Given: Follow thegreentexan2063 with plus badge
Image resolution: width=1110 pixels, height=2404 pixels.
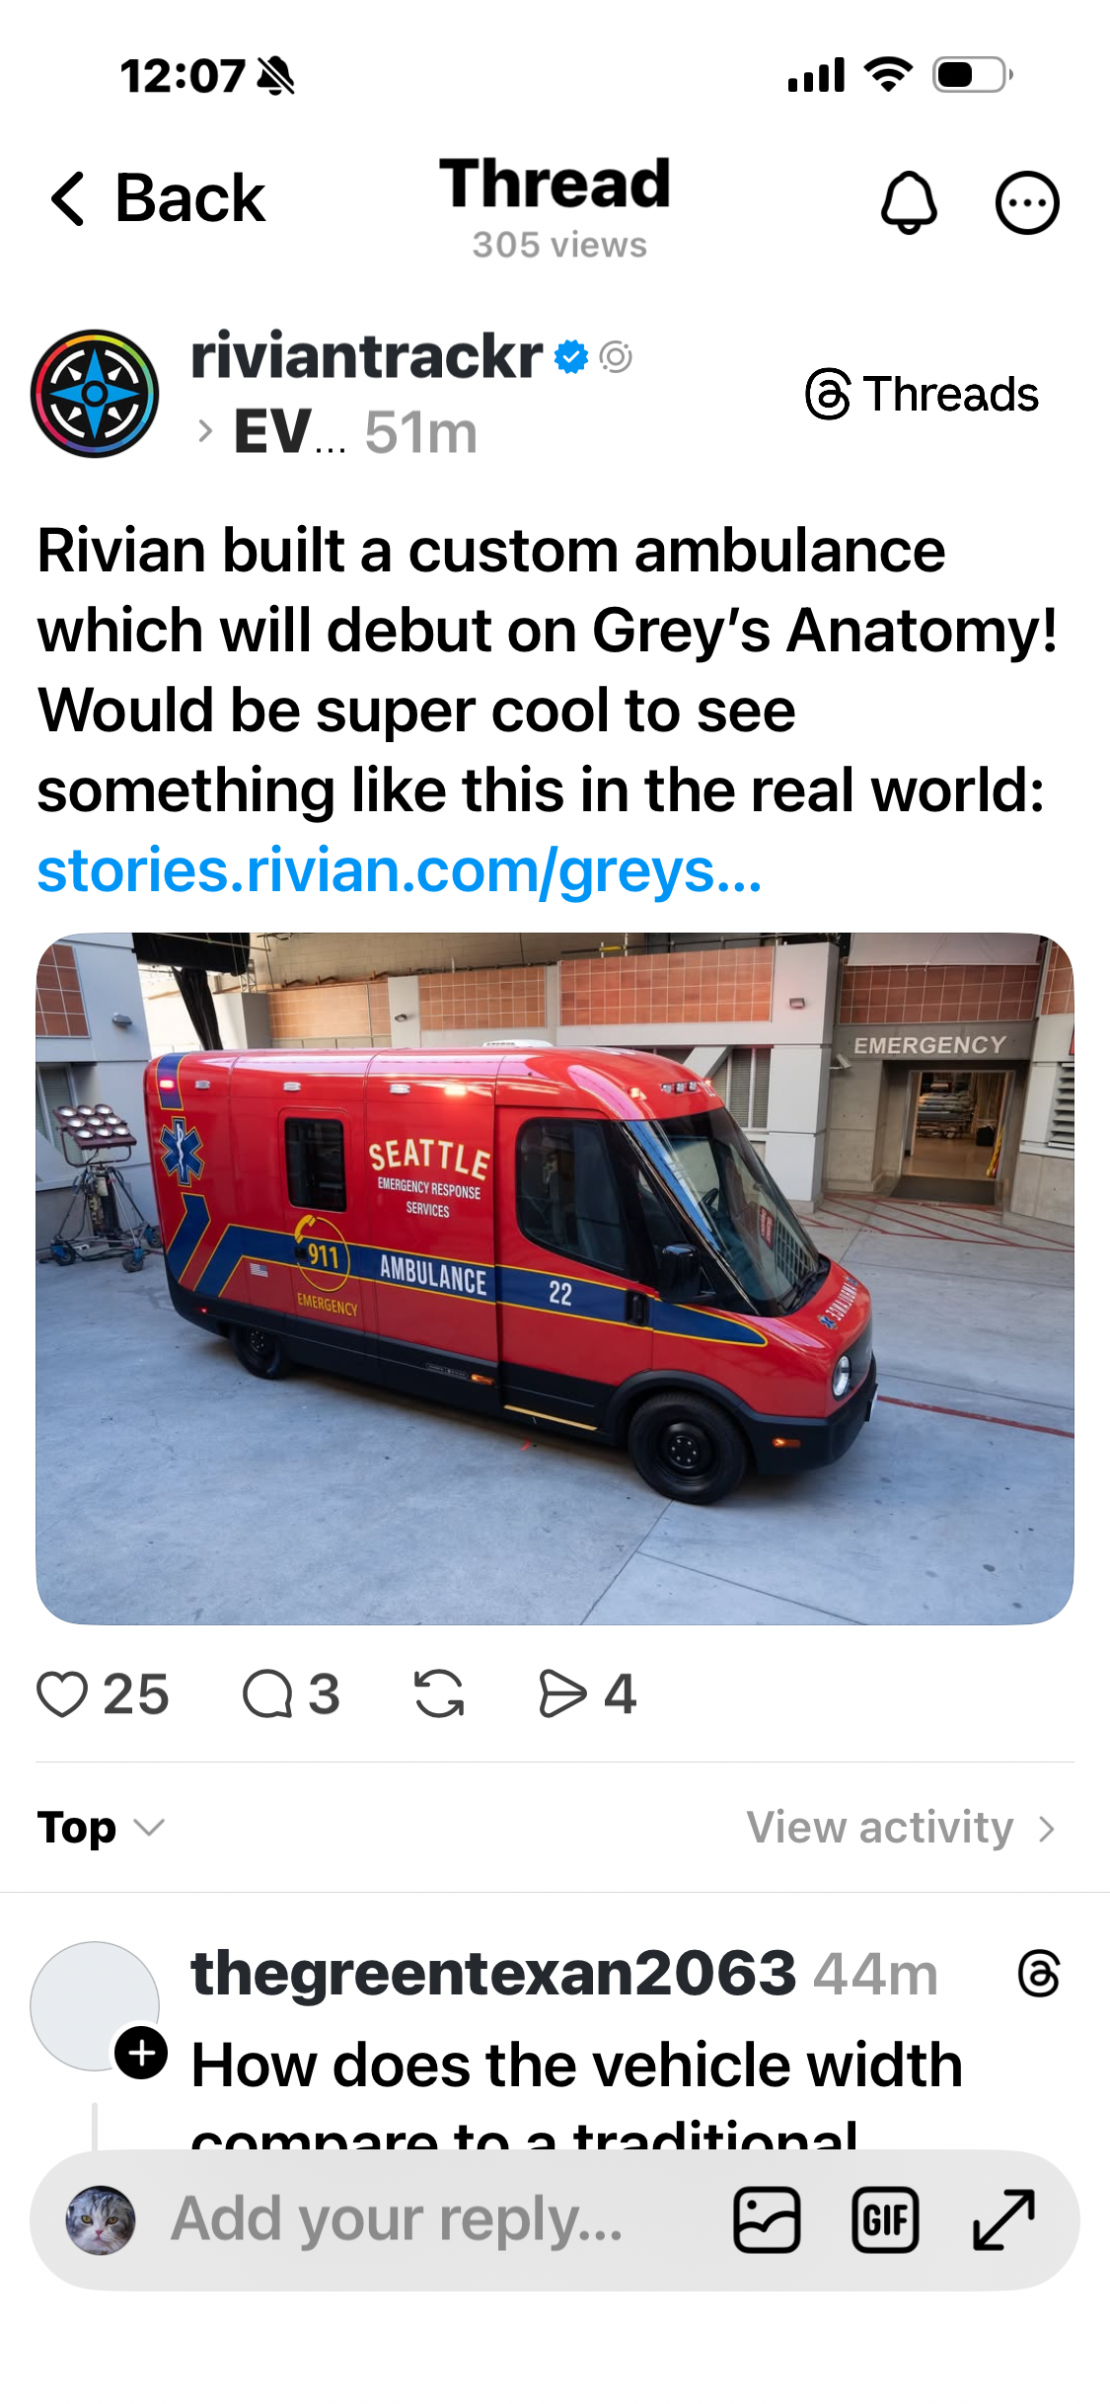Looking at the screenshot, I should [142, 2054].
